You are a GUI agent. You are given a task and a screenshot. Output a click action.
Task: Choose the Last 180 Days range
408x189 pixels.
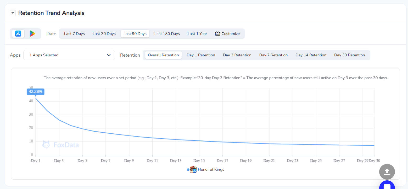(167, 34)
